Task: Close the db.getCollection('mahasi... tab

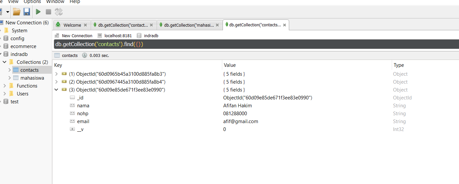Action: tap(217, 25)
